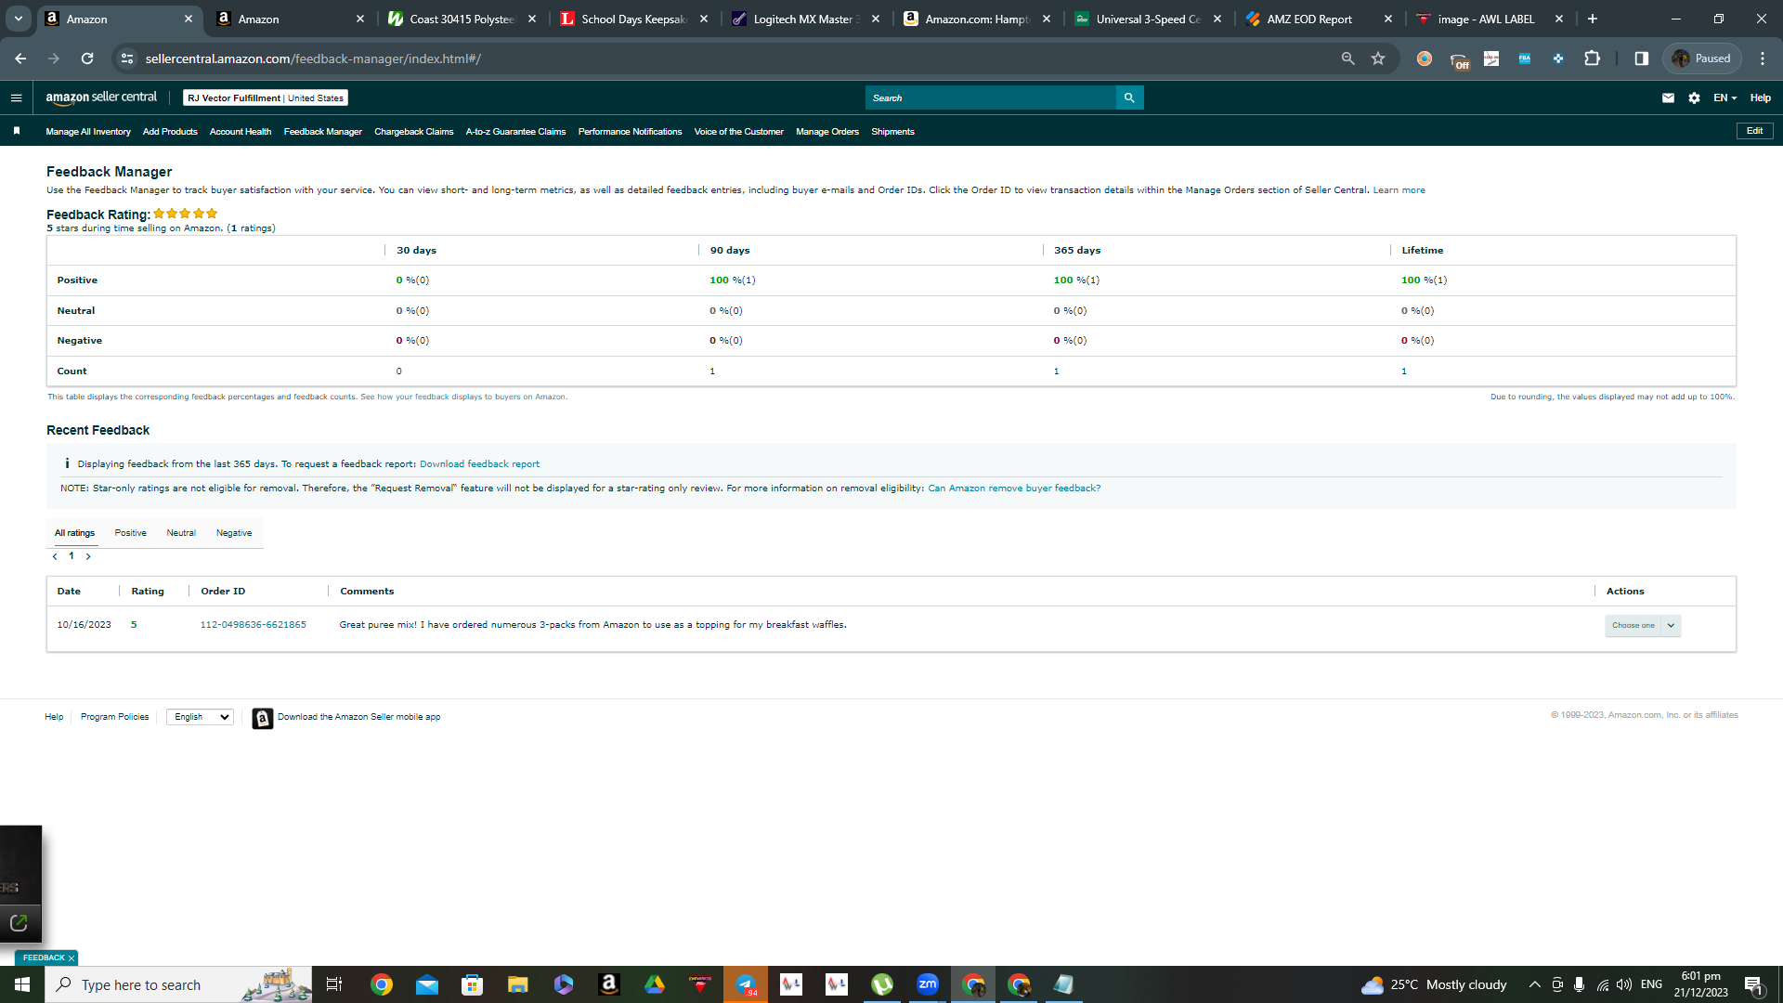Image resolution: width=1783 pixels, height=1003 pixels.
Task: Click the browser back arrow
Action: 20,59
